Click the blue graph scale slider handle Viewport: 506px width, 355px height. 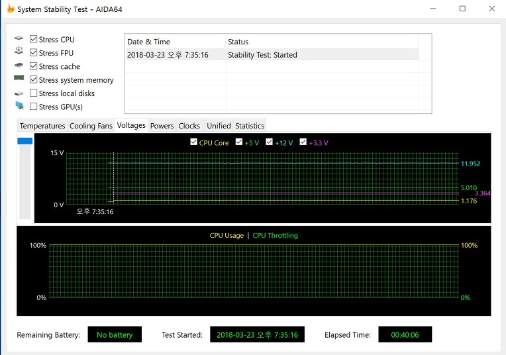pos(25,141)
